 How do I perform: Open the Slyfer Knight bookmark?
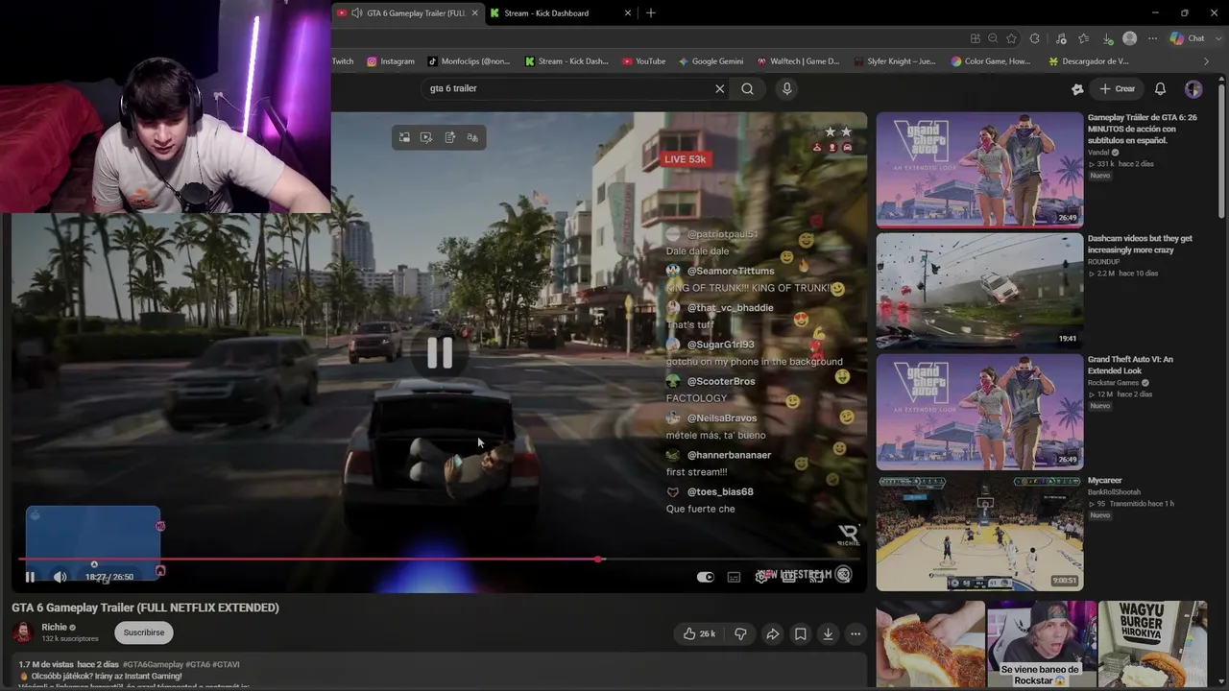point(894,61)
